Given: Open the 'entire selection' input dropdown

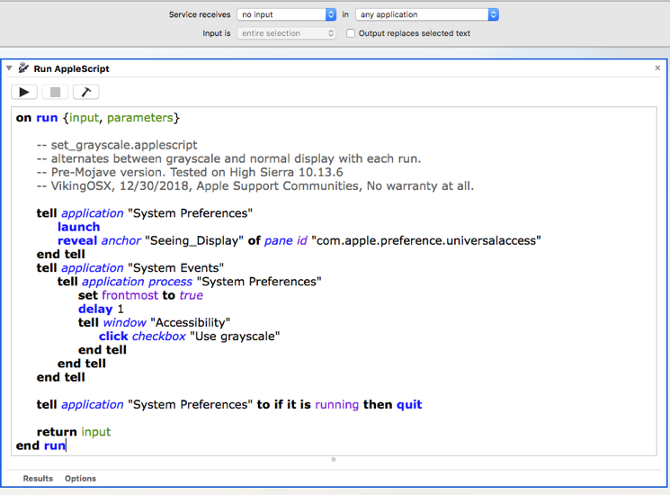Looking at the screenshot, I should [286, 33].
